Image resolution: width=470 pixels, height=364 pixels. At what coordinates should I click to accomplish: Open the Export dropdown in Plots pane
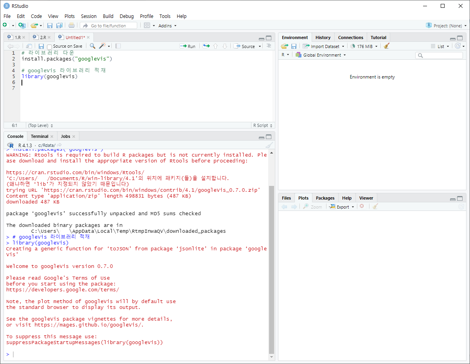coord(341,207)
